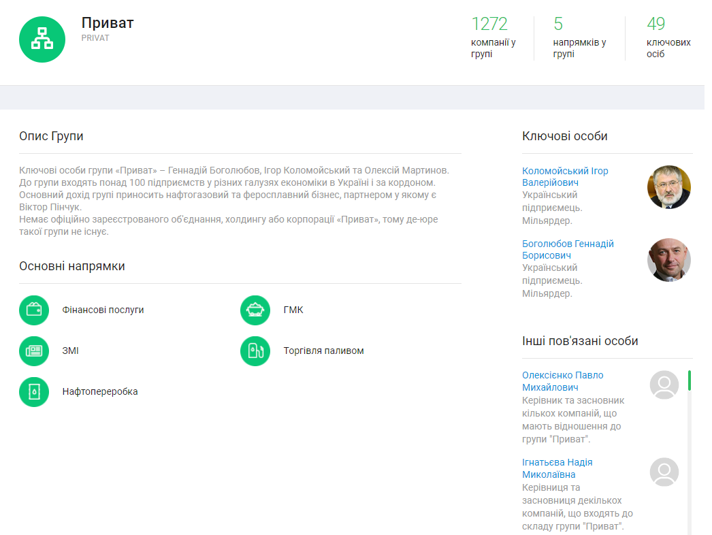Click the green scrollbar in related persons list
The width and height of the screenshot is (712, 535).
[689, 380]
